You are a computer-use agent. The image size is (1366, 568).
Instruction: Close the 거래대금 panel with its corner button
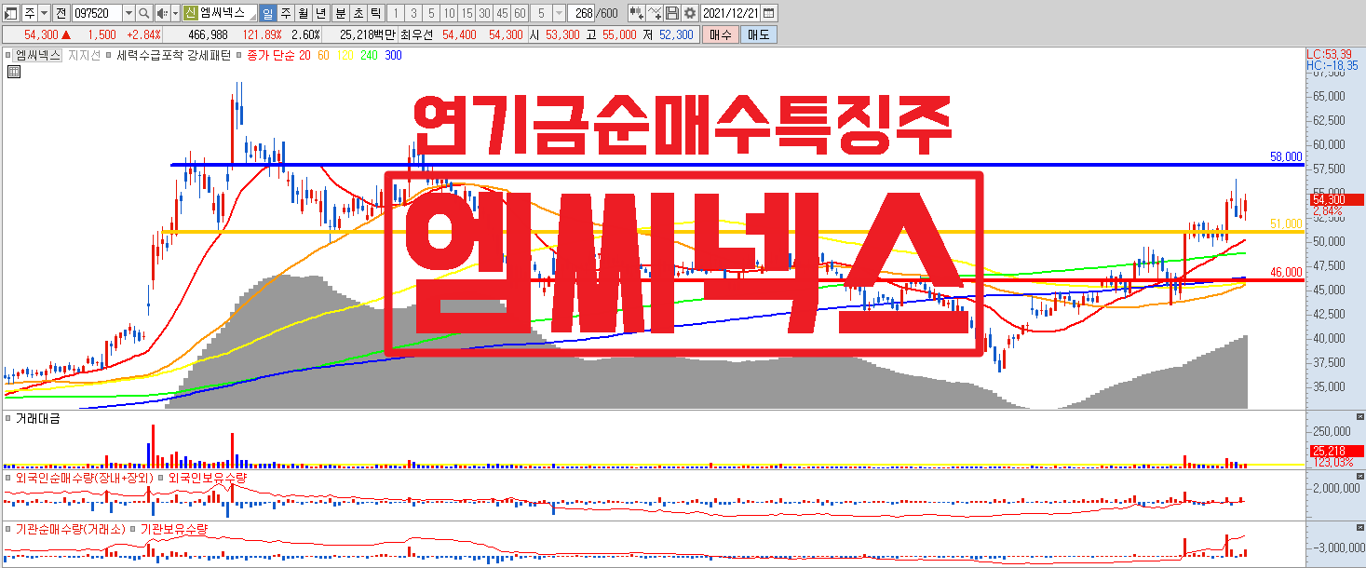[x=1360, y=415]
